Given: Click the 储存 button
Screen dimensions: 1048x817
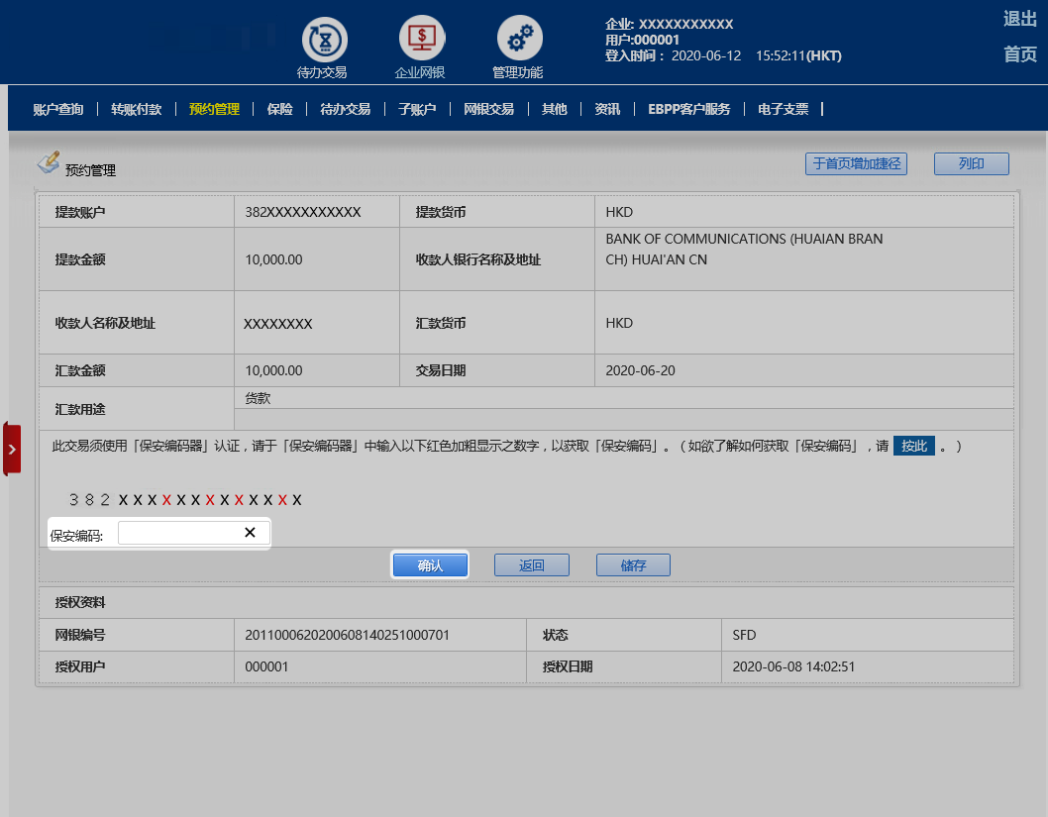Looking at the screenshot, I should click(x=633, y=565).
